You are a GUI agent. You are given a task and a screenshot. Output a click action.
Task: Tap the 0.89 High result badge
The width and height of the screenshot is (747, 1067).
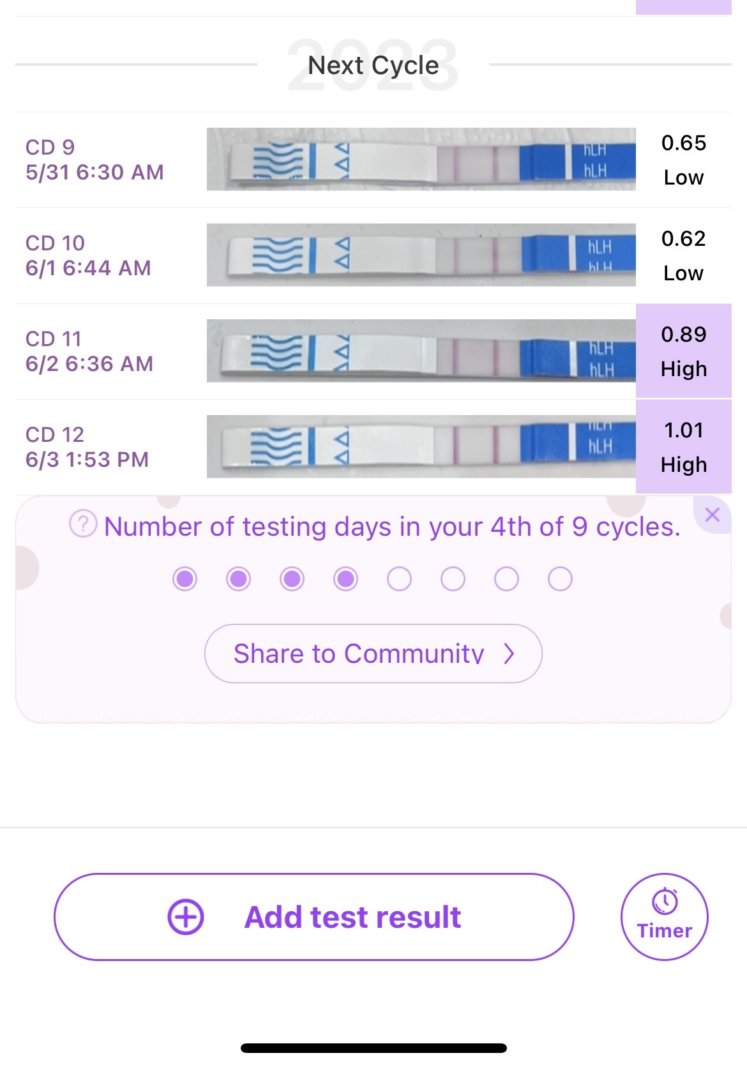[684, 351]
